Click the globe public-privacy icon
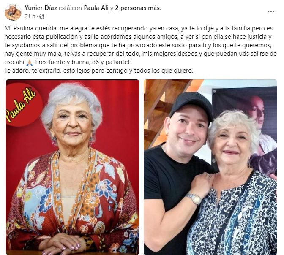284x255 pixels. click(42, 16)
